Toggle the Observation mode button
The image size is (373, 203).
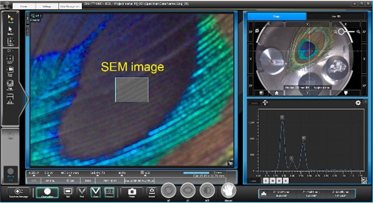(47, 192)
